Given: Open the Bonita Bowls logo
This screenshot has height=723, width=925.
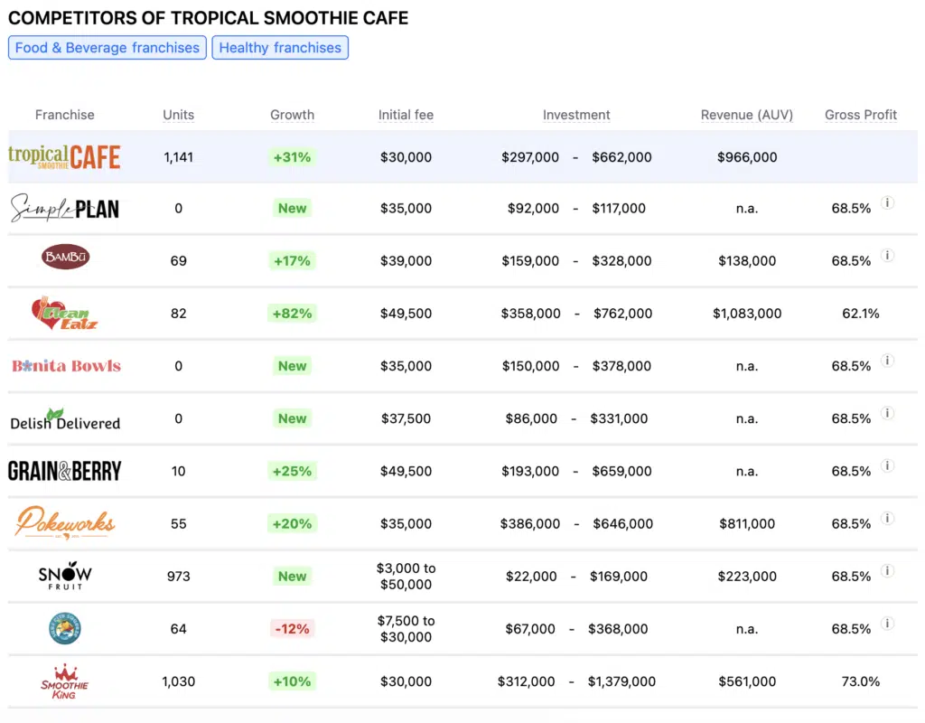Looking at the screenshot, I should (66, 366).
